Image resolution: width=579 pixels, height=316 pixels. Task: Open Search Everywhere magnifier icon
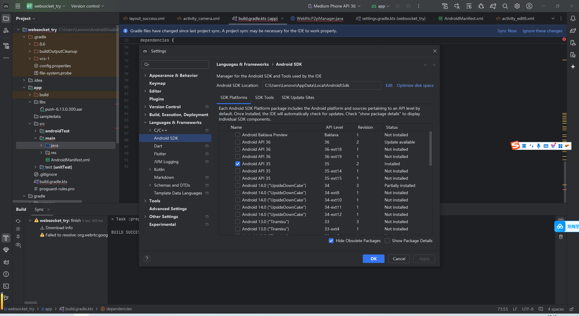[505, 6]
